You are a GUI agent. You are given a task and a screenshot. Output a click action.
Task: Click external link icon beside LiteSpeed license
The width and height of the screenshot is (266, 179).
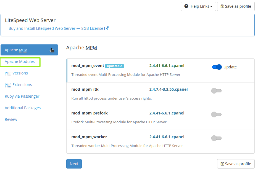106,28
